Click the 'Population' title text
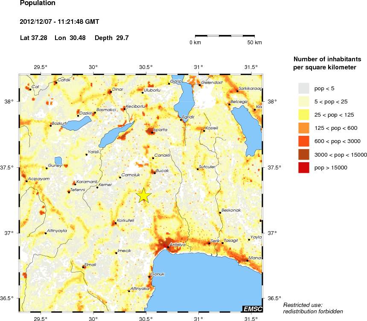 coord(38,3)
